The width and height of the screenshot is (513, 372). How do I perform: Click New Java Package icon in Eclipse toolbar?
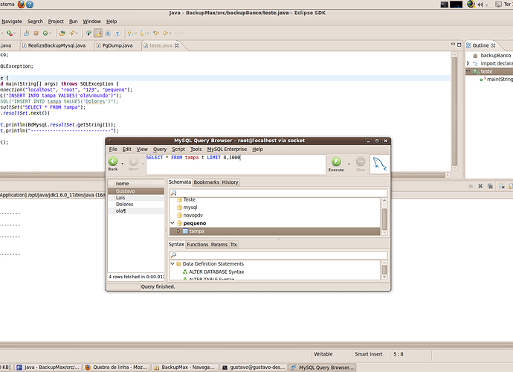pos(36,33)
